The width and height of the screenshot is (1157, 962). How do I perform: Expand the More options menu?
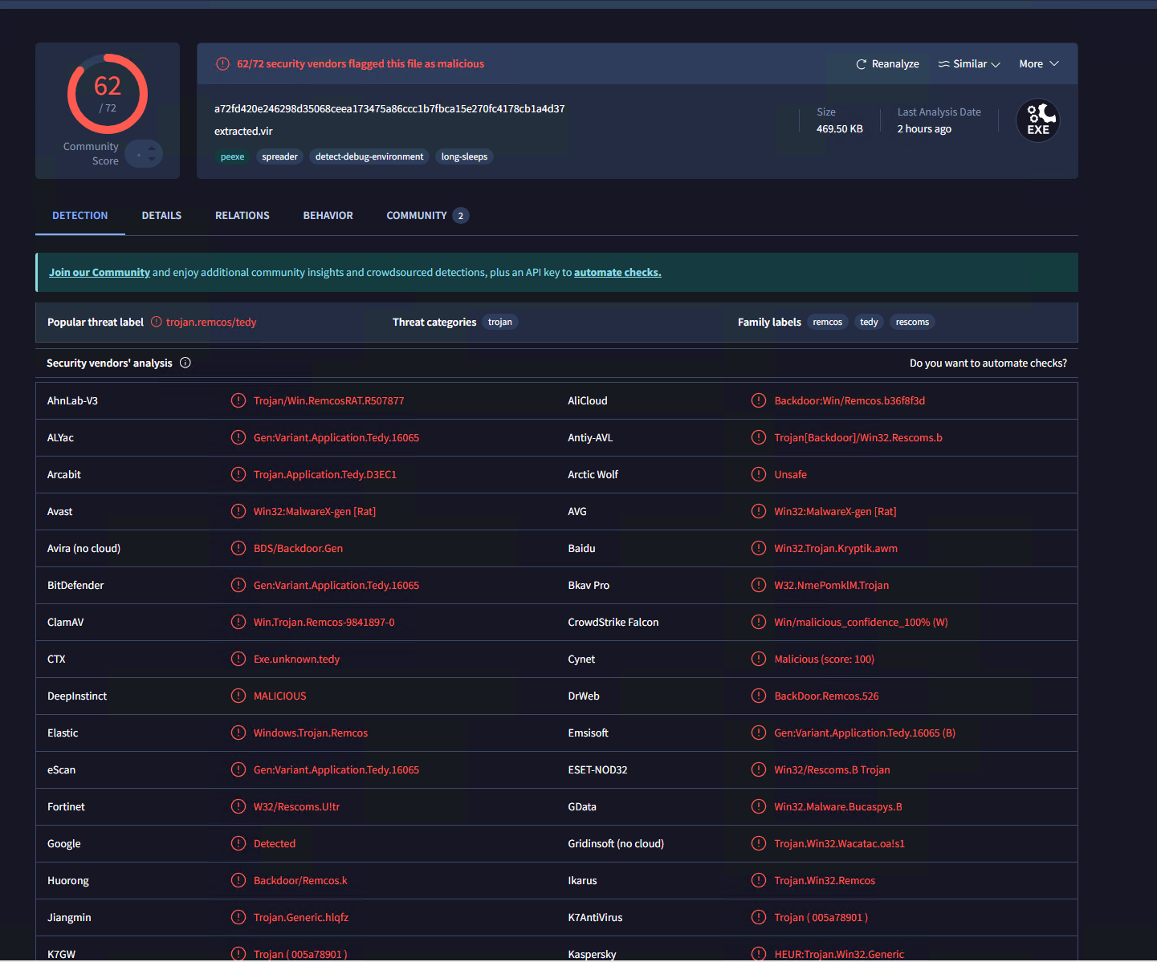click(1039, 64)
